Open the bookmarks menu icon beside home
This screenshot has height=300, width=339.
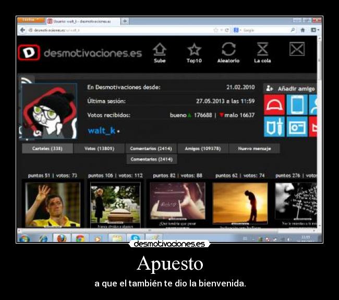coord(314,30)
